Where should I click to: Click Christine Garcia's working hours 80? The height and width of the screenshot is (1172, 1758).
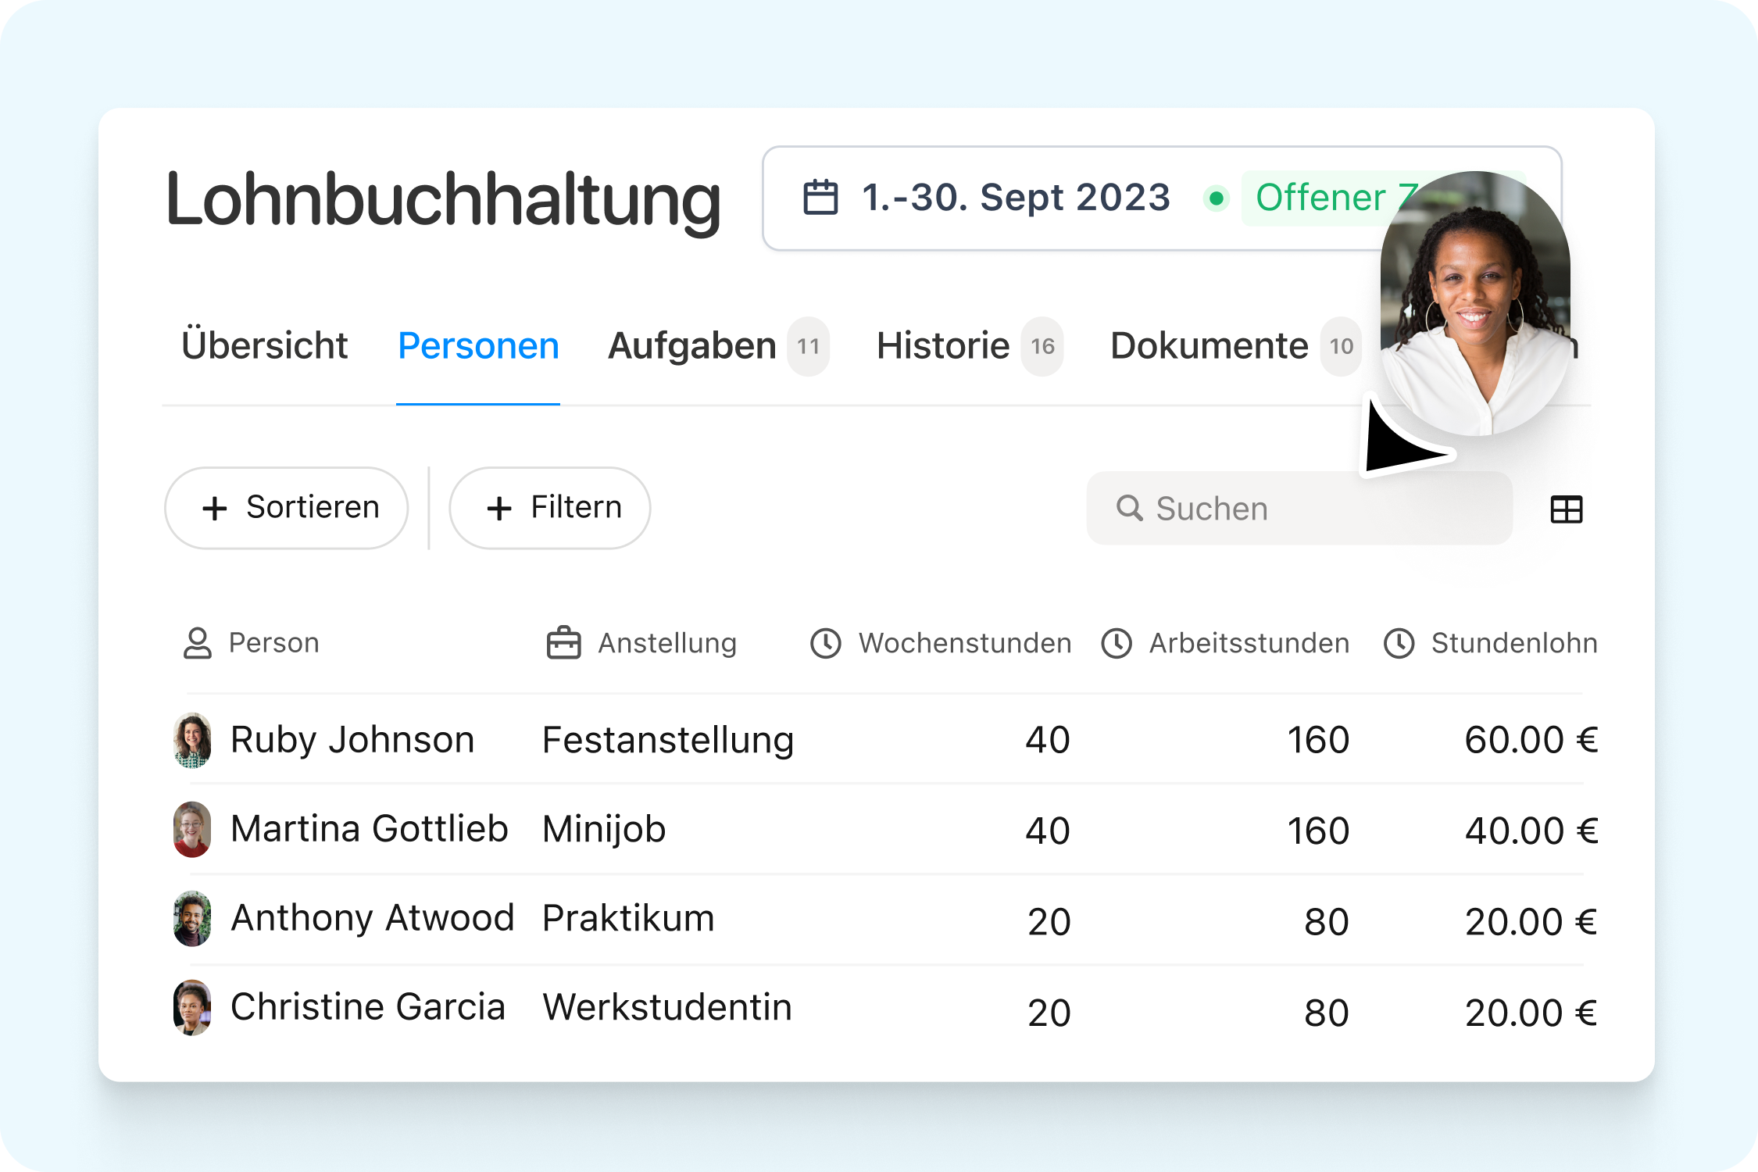pyautogui.click(x=1327, y=1013)
